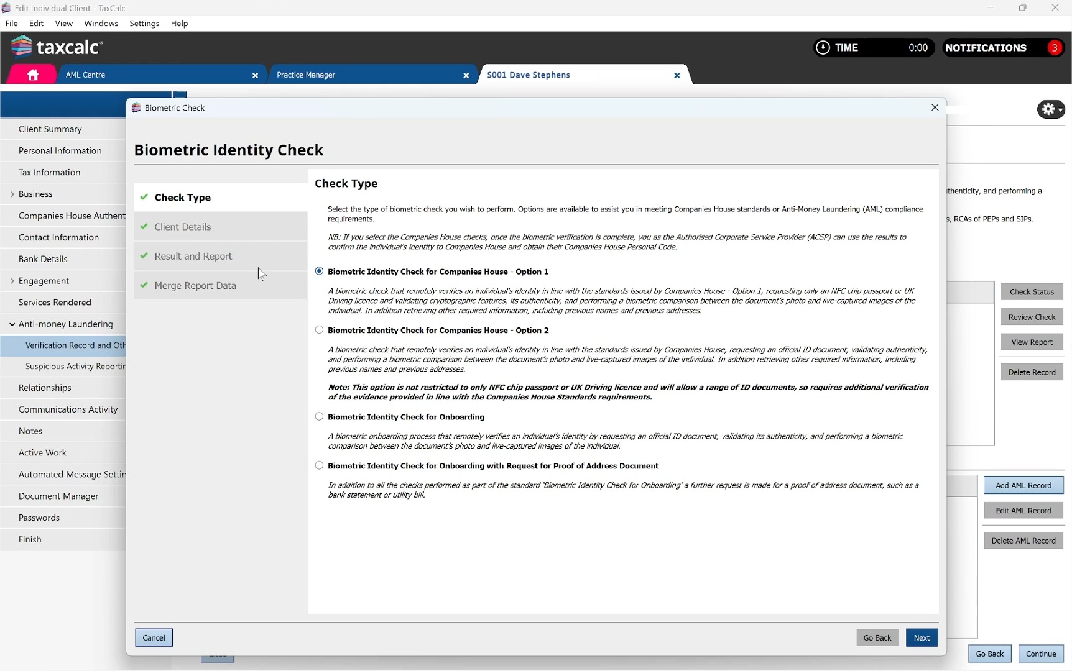Open the Edit menu
1072x671 pixels.
37,24
